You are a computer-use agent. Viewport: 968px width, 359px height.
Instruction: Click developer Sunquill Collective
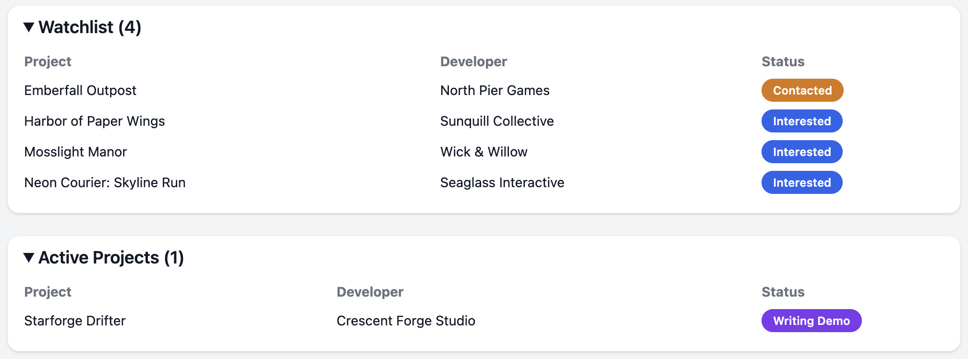pos(497,121)
